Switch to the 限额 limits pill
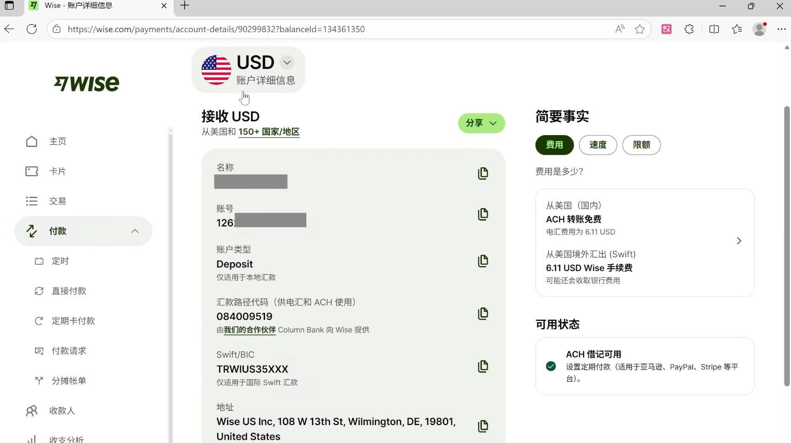This screenshot has height=443, width=791. point(641,145)
